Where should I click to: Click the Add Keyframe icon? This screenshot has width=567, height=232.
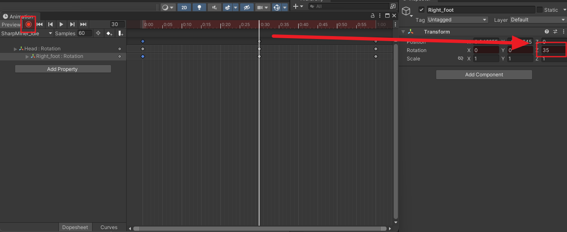pyautogui.click(x=109, y=33)
